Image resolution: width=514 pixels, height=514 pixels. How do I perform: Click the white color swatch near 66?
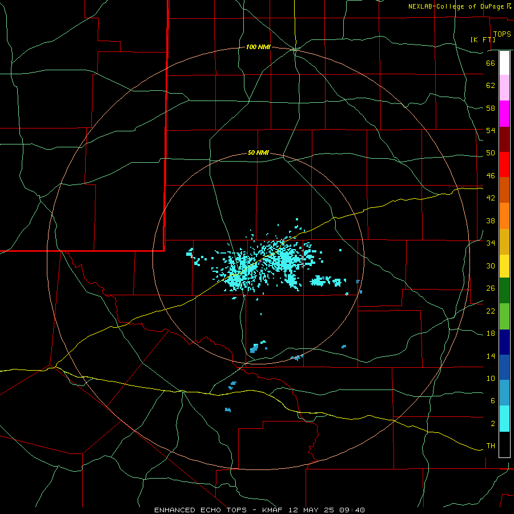pyautogui.click(x=504, y=63)
